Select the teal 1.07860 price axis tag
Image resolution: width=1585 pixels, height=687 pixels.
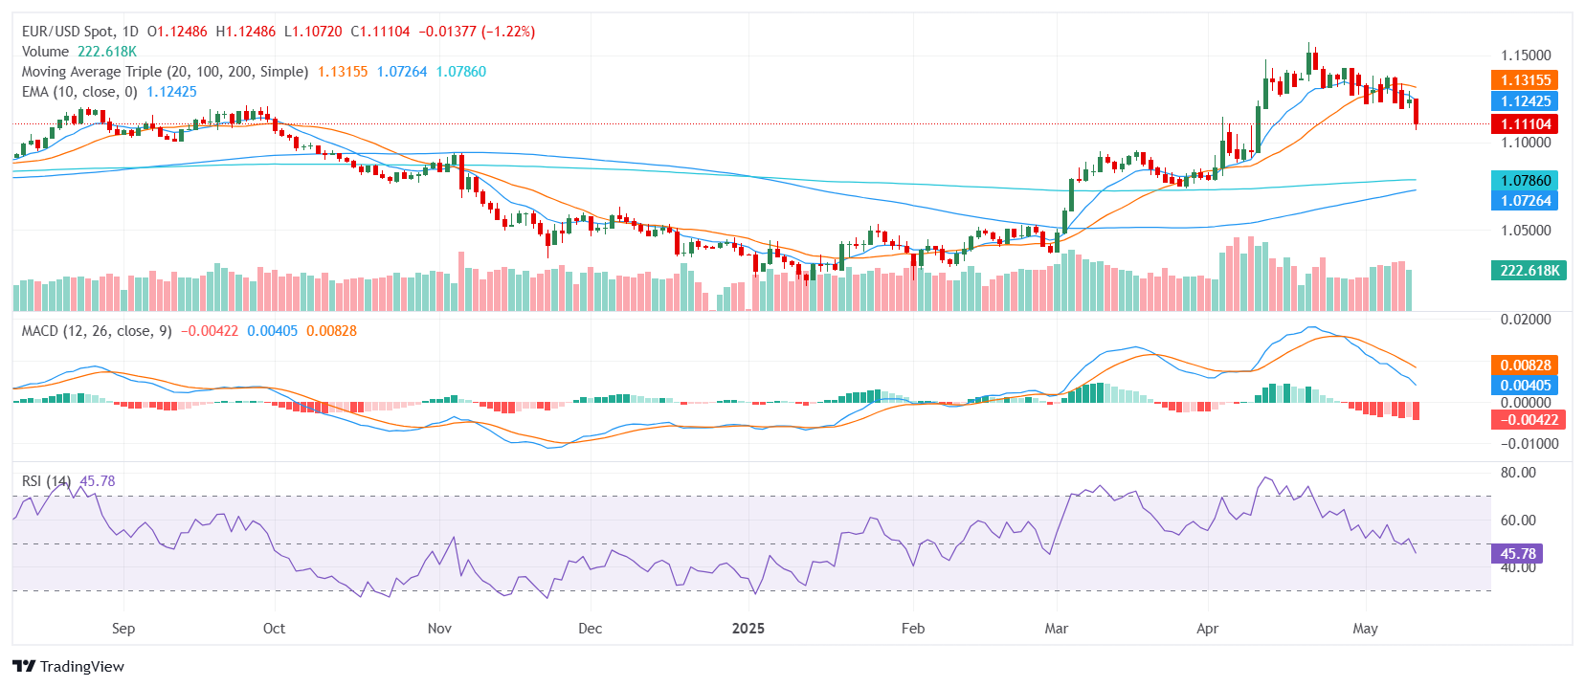1525,181
